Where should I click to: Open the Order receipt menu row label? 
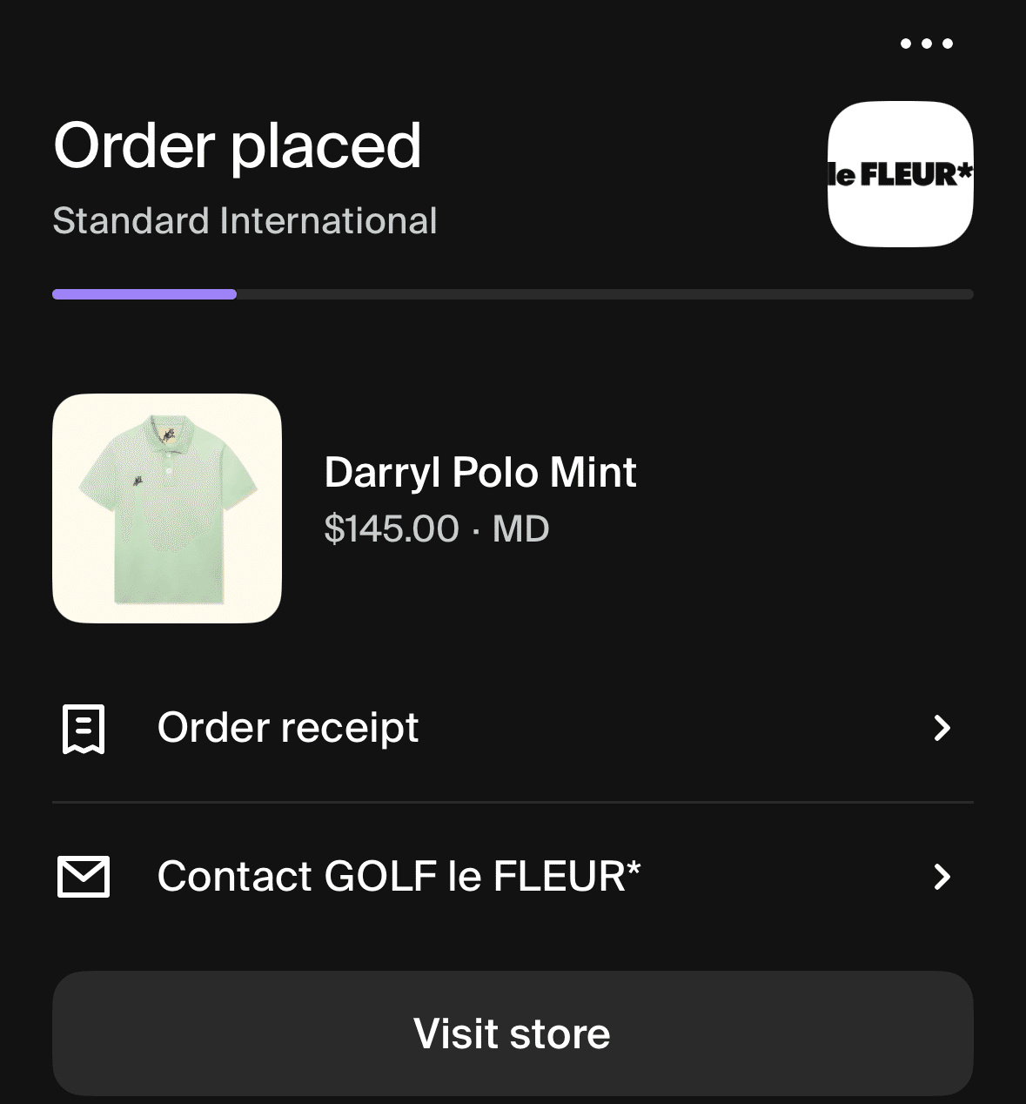click(x=288, y=728)
